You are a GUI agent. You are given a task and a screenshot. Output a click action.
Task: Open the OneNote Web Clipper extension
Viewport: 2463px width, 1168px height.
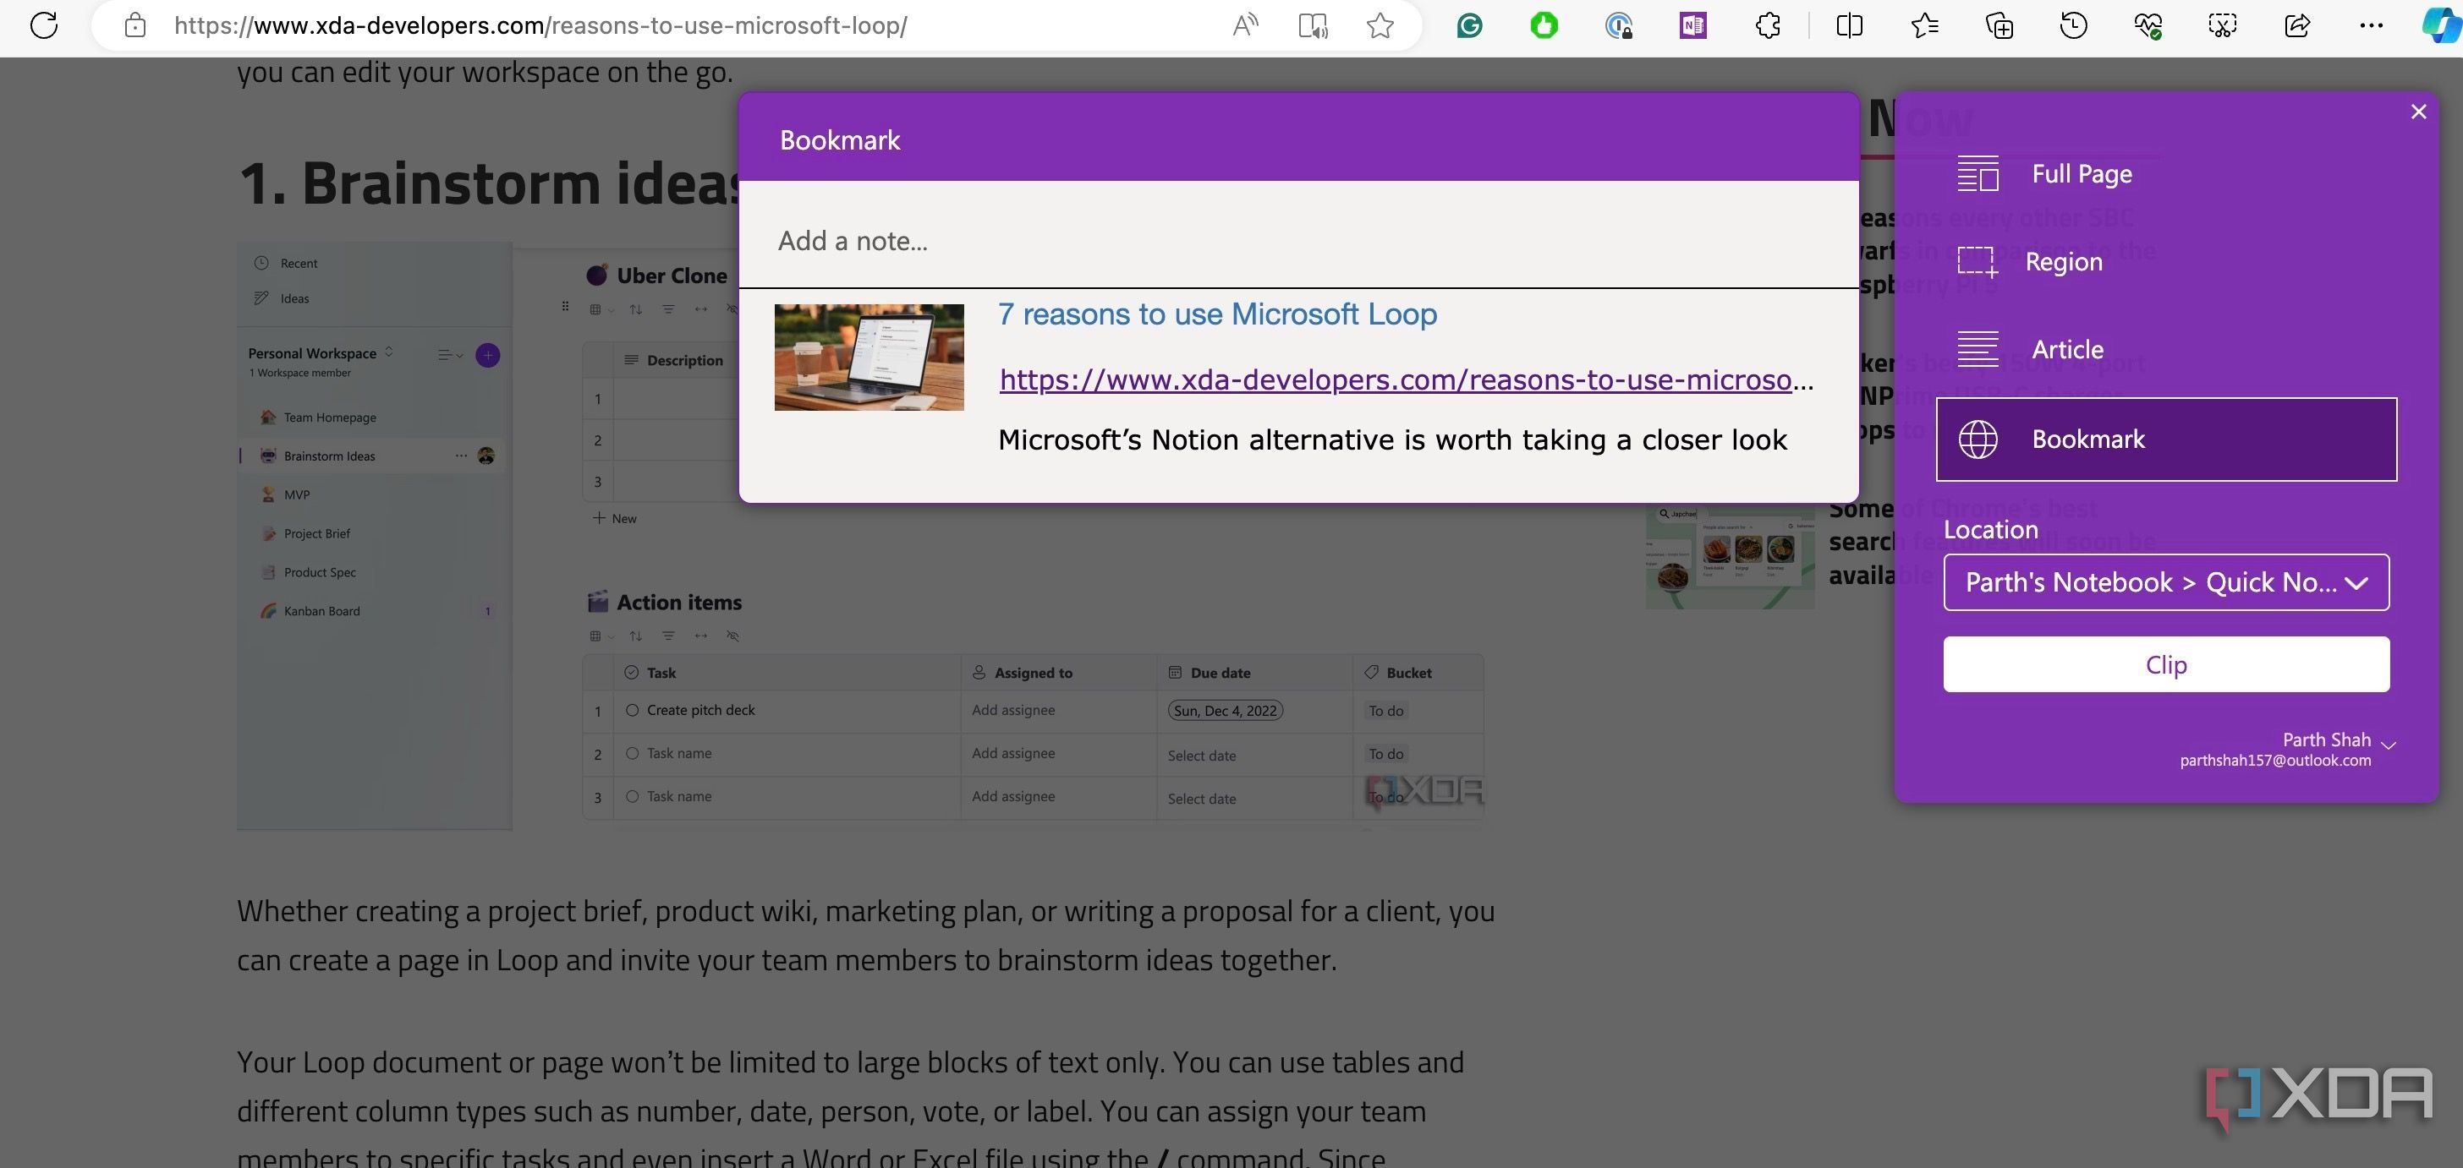[x=1692, y=25]
